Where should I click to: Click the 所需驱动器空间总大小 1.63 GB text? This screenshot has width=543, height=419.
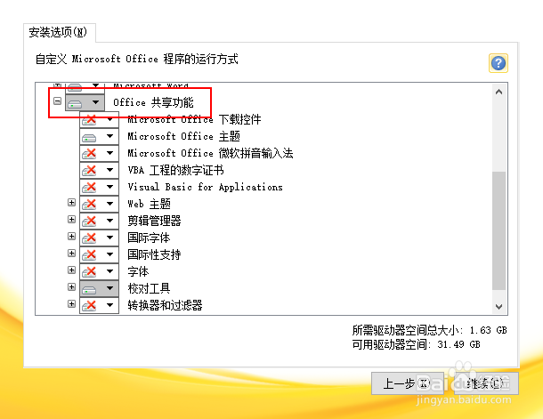[429, 330]
